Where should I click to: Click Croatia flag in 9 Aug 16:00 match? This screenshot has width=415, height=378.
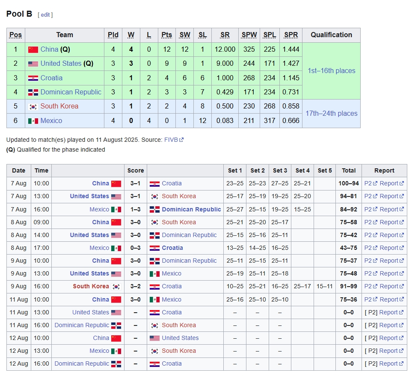tap(154, 287)
